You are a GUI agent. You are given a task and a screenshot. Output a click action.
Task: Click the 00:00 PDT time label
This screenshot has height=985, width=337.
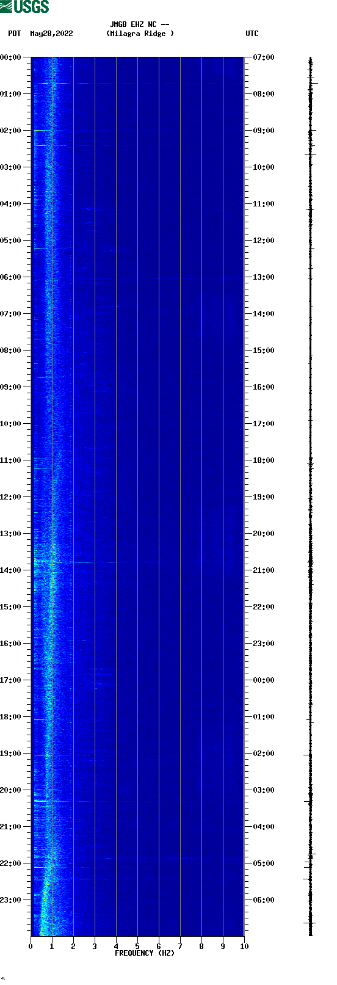tap(11, 57)
